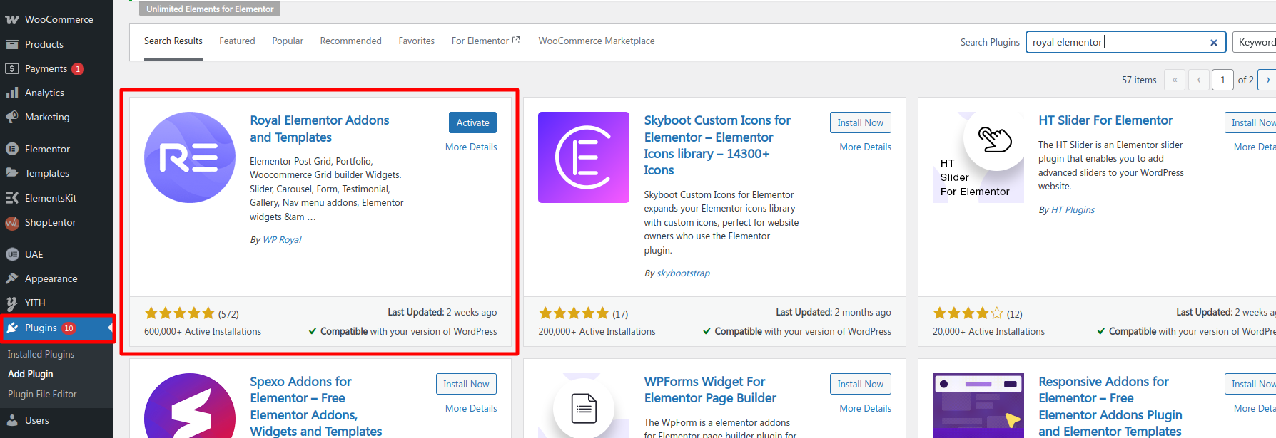This screenshot has width=1276, height=438.
Task: Open HT Plugins author link
Action: (x=1073, y=210)
